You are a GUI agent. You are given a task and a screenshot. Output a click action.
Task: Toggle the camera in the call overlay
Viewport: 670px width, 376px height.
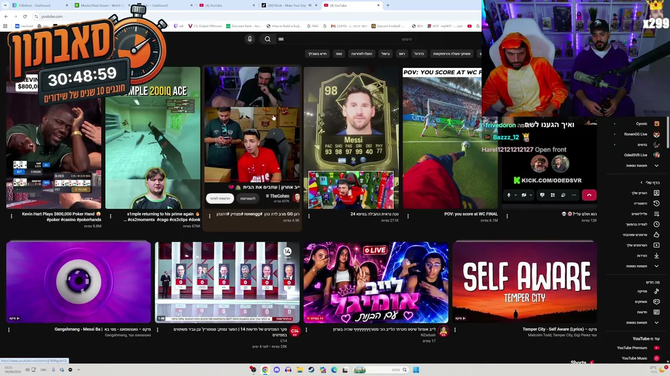(524, 195)
